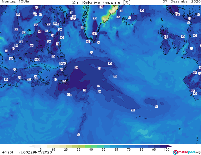Image resolution: width=201 pixels, height=155 pixels.
Task: Click the "Montag, 10Uhr" time label
Action: [x=16, y=2]
